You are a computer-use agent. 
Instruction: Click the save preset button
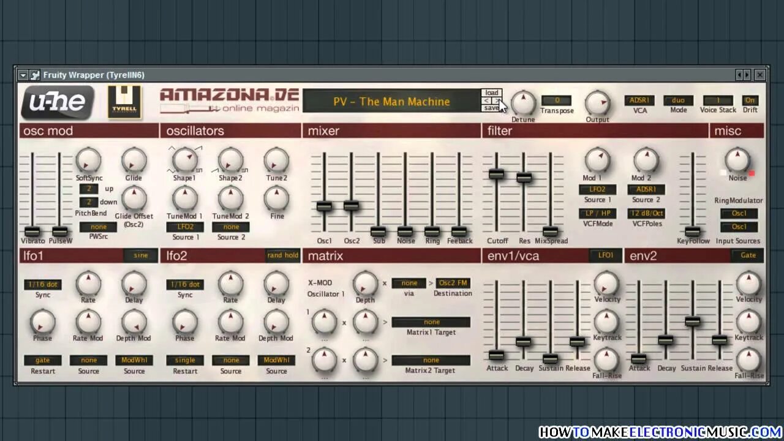[x=492, y=108]
